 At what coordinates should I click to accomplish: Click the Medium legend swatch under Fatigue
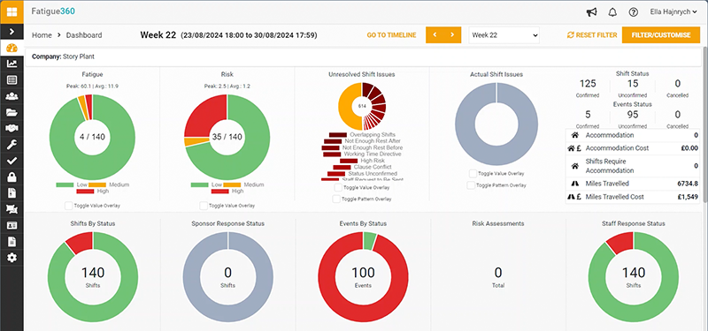point(97,184)
